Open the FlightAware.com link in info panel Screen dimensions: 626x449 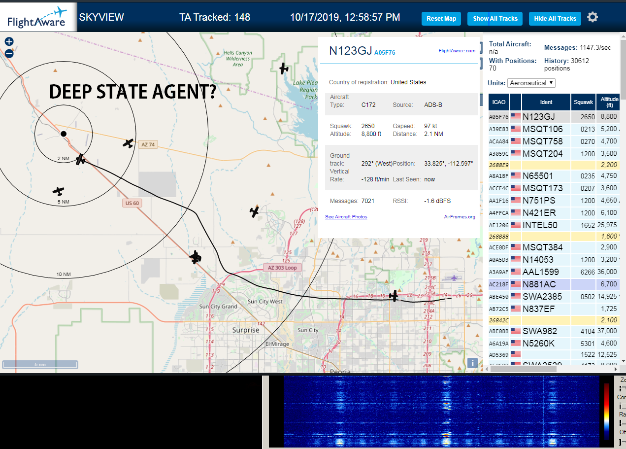(x=457, y=50)
